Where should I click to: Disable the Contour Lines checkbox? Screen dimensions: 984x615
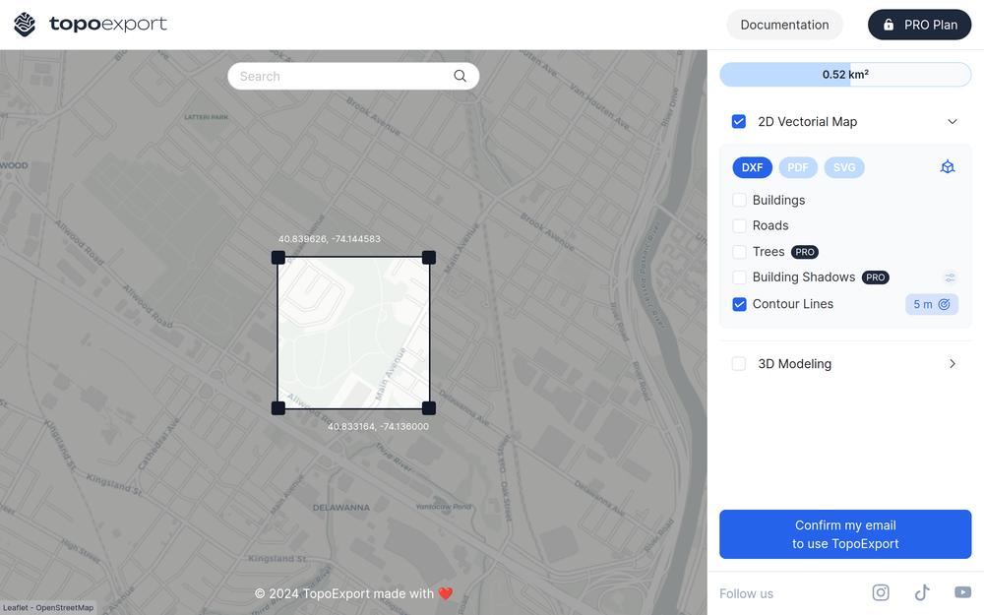point(739,304)
